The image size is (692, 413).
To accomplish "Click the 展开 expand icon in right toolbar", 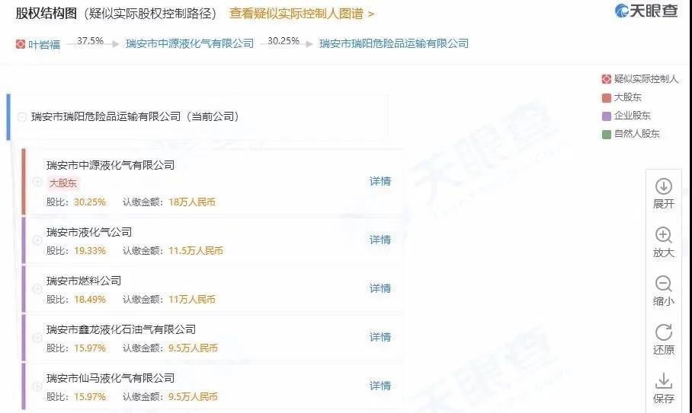I will coord(663,186).
